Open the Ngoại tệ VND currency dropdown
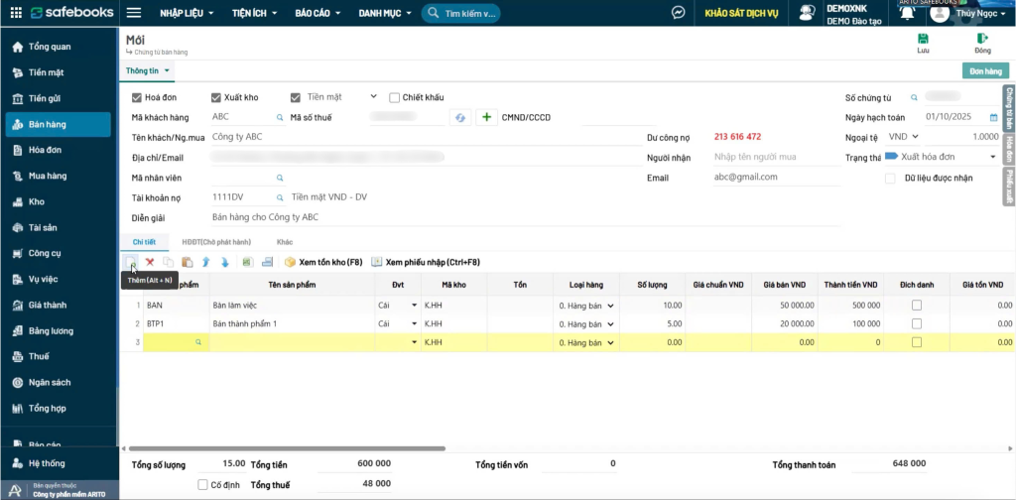This screenshot has height=500, width=1016. [x=928, y=137]
